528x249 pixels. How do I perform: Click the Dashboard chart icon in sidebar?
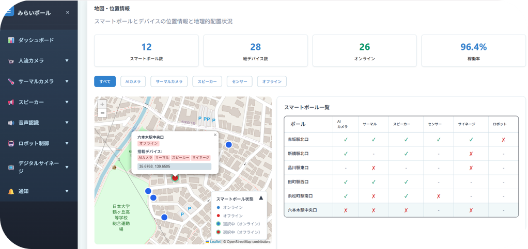pyautogui.click(x=11, y=40)
